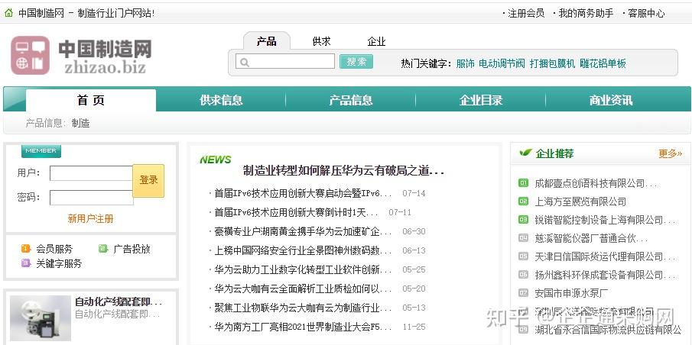Click 制造 in the 产品信息 breadcrumb
The width and height of the screenshot is (692, 345).
(x=81, y=123)
